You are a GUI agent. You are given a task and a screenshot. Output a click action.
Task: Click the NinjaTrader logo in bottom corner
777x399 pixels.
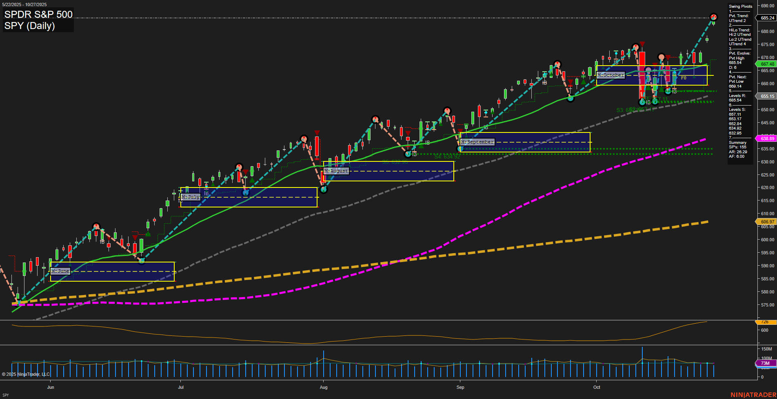click(753, 395)
